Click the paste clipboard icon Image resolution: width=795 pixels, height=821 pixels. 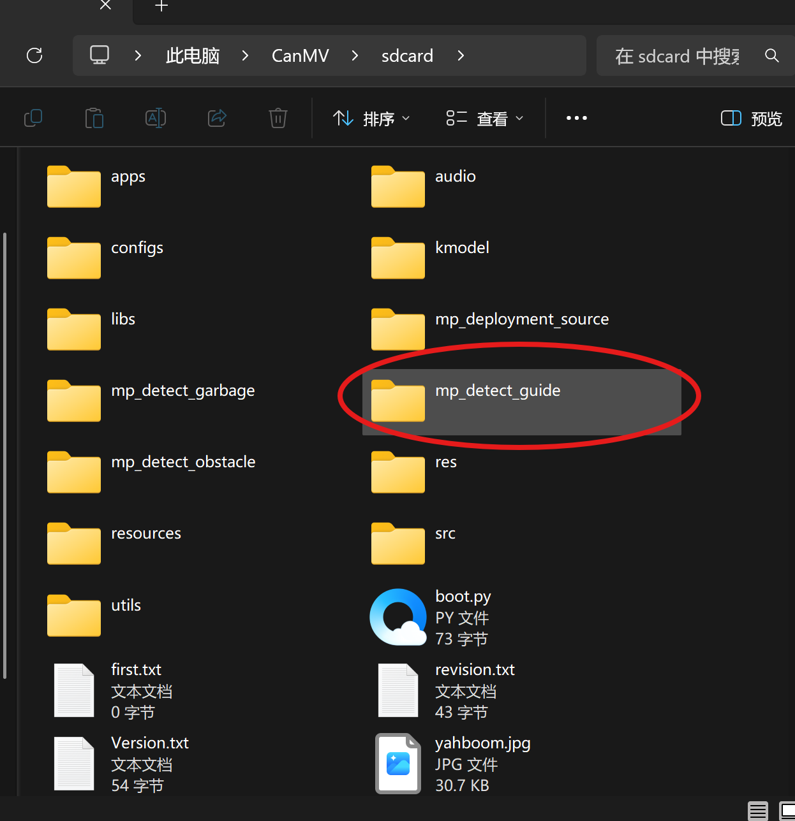pos(94,118)
